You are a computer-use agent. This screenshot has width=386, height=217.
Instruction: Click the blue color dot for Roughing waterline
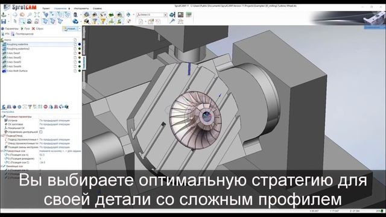click(x=80, y=44)
